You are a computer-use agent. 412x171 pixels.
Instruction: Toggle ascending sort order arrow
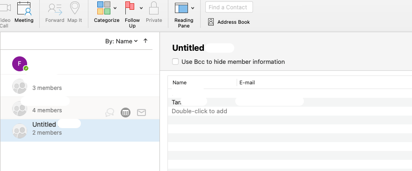coord(145,41)
